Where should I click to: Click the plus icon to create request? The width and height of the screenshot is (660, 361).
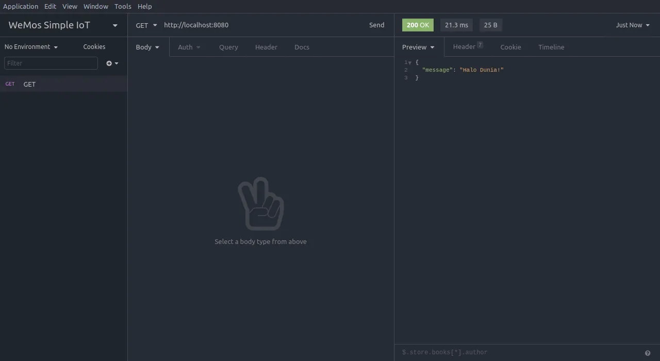click(x=109, y=63)
